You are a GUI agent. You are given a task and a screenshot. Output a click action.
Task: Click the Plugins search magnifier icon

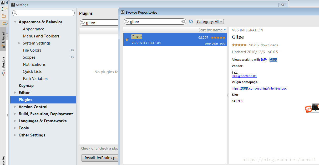[83, 23]
